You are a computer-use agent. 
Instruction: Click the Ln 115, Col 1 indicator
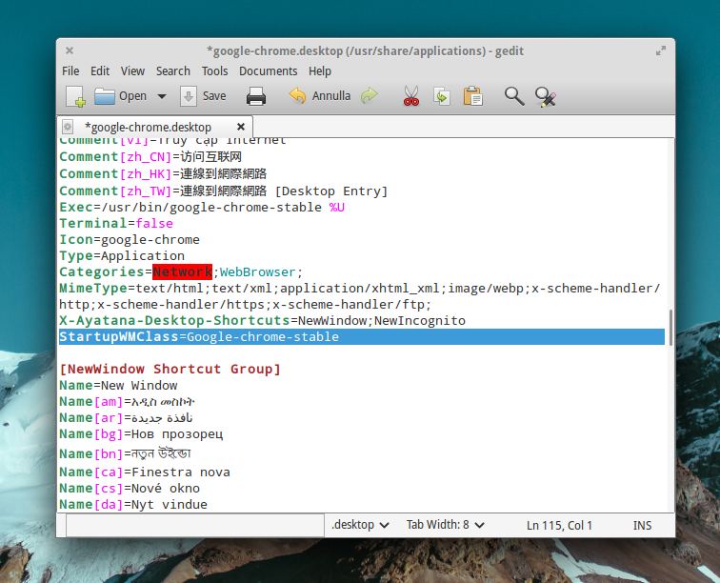click(x=559, y=525)
